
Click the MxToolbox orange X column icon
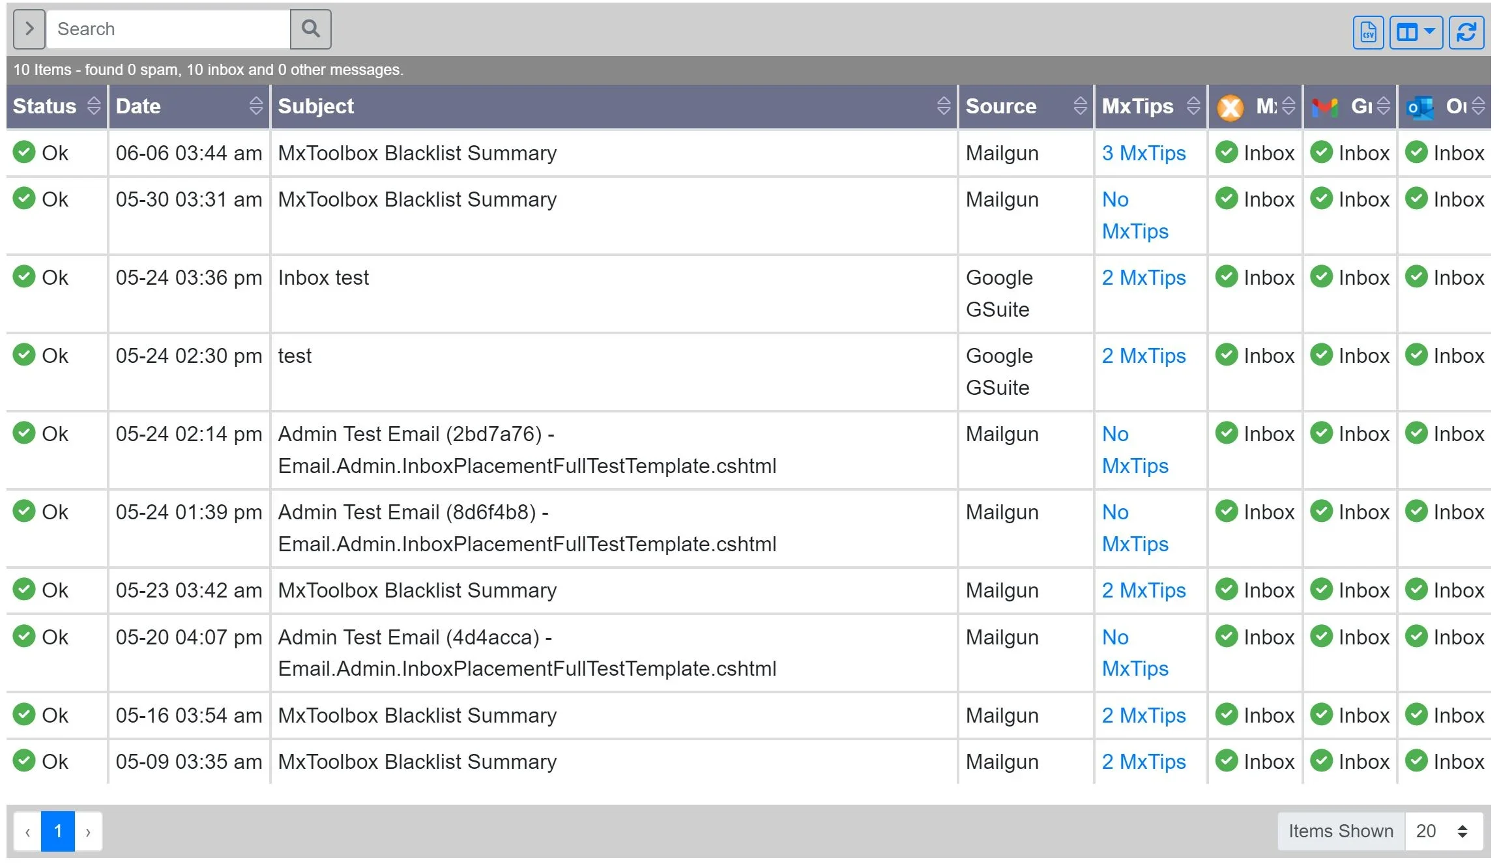1230,107
